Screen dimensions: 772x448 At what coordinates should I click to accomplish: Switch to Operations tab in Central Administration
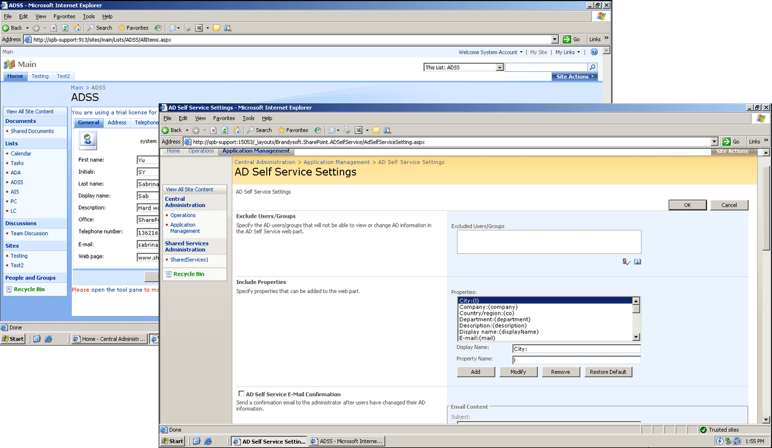tap(201, 151)
